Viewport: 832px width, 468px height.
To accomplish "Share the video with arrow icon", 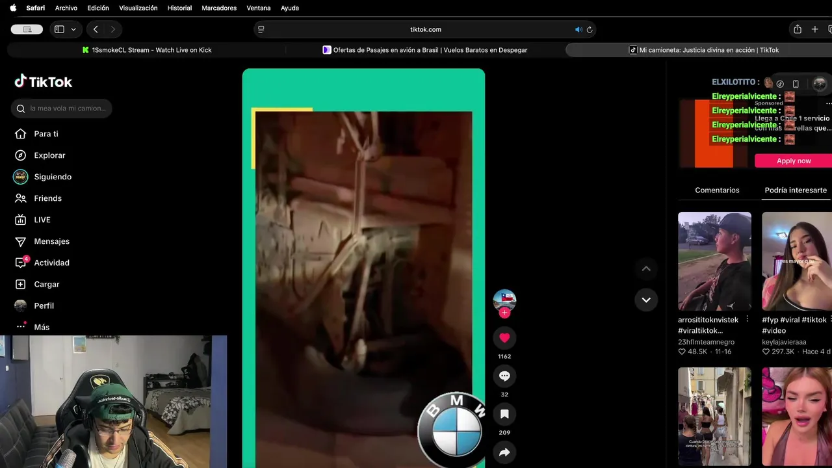I will (x=504, y=452).
